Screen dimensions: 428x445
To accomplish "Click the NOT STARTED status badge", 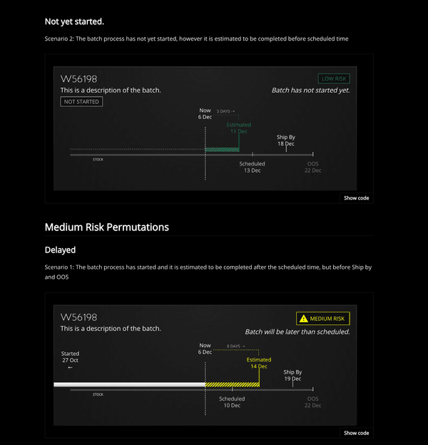I will point(81,101).
